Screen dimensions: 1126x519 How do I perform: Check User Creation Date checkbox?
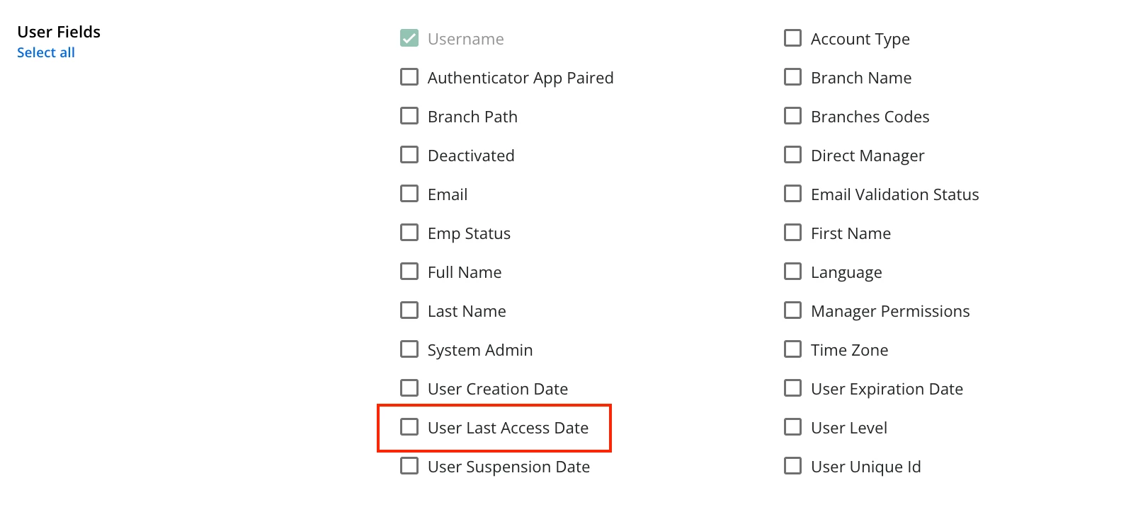[x=409, y=388]
